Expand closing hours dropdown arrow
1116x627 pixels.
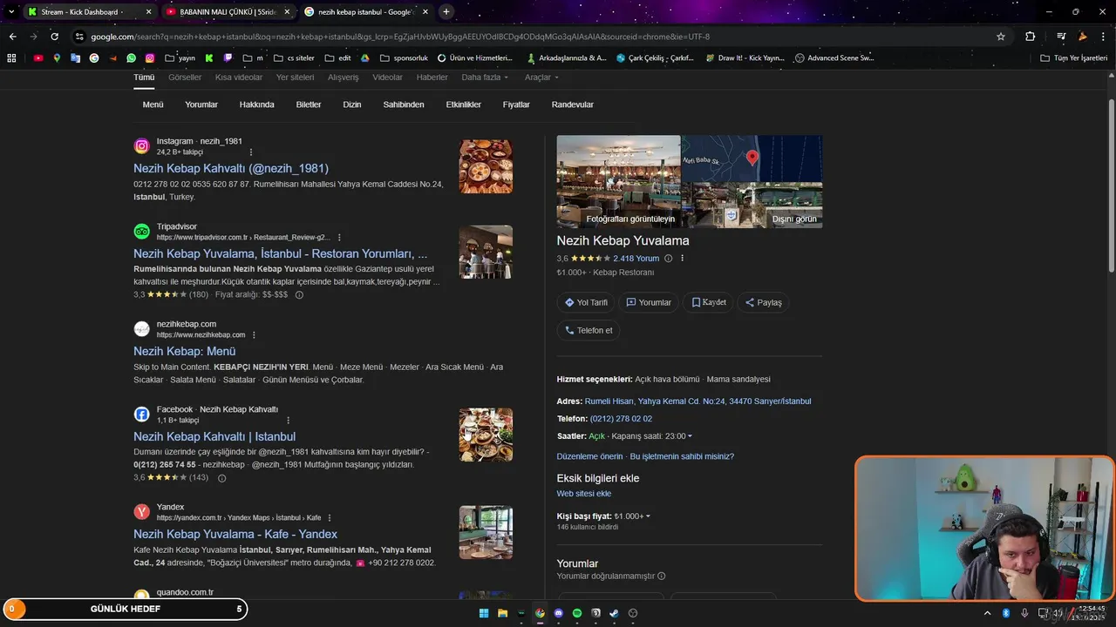[x=690, y=436]
